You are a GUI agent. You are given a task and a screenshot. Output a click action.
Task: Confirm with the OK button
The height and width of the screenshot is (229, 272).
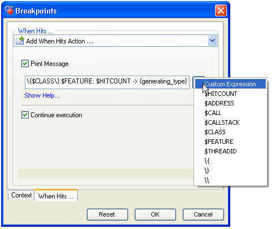click(155, 214)
